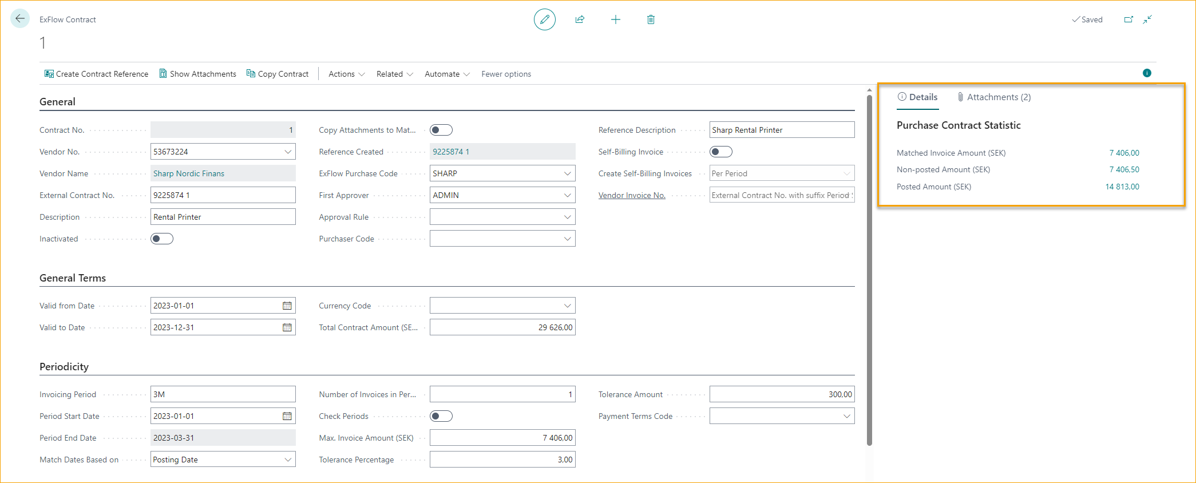Click the vertical scrollbar
This screenshot has height=483, width=1196.
(x=869, y=269)
